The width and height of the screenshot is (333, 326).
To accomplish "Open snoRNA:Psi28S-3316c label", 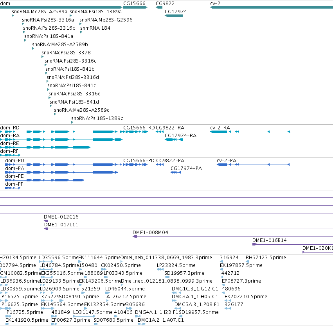I will click(x=70, y=61).
